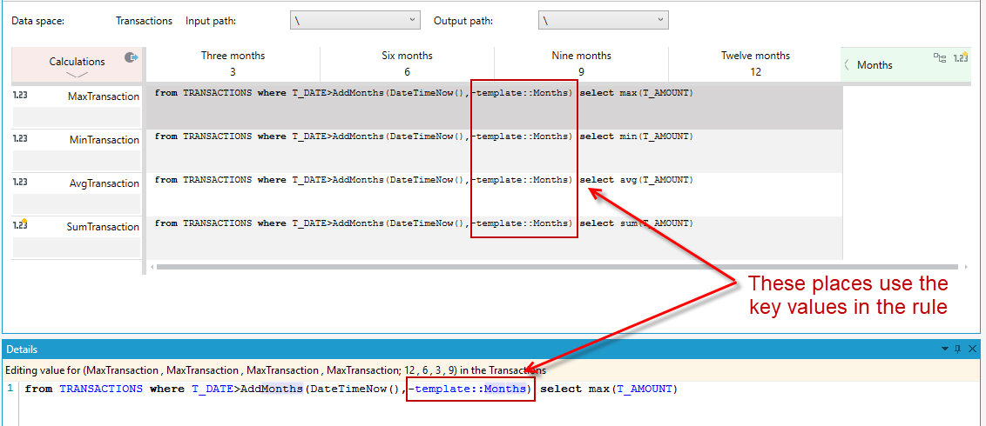Click the empty box under SumTransaction label
The height and width of the screenshot is (426, 986).
[76, 247]
